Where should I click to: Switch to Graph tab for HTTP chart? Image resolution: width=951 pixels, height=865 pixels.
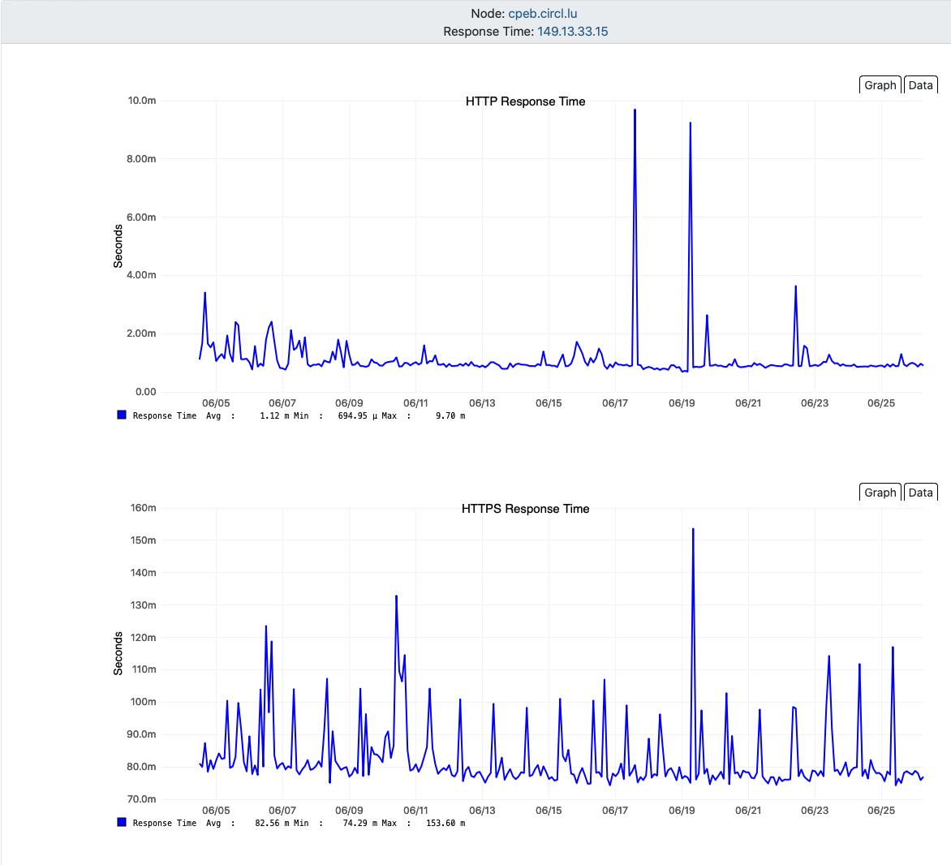880,85
